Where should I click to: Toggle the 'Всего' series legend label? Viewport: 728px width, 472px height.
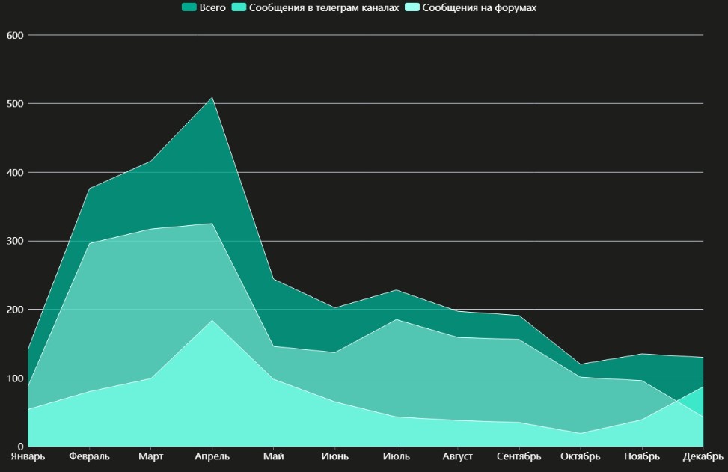[212, 7]
